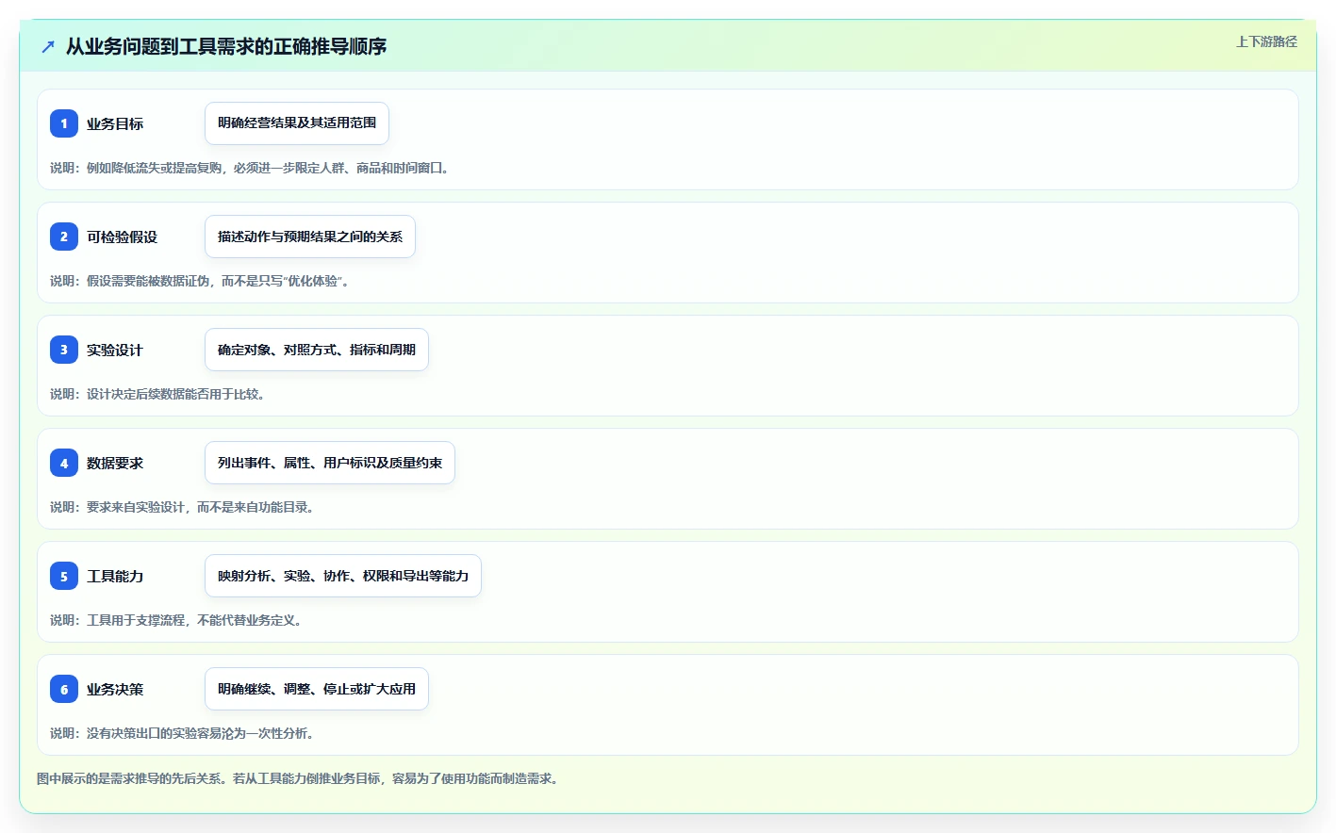Click the 实验设计 step label

click(115, 350)
